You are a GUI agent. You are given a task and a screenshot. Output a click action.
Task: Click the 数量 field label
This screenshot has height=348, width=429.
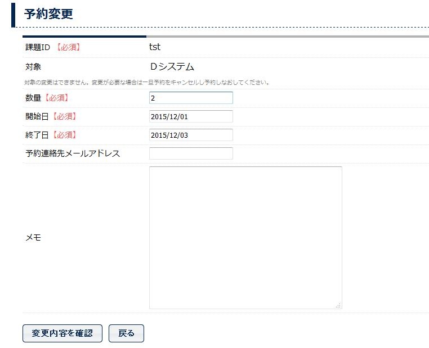[33, 98]
